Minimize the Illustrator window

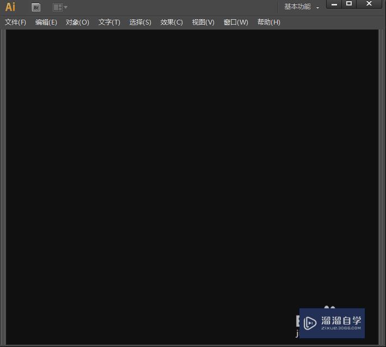tap(334, 4)
